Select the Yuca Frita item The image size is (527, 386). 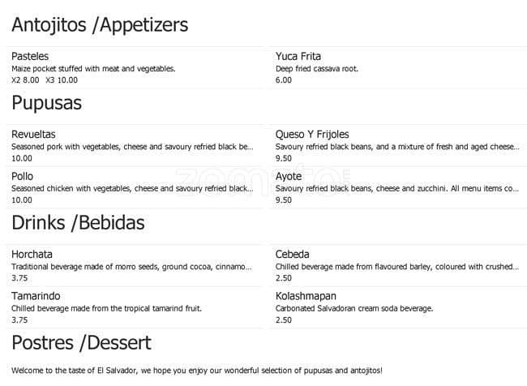[x=298, y=56]
